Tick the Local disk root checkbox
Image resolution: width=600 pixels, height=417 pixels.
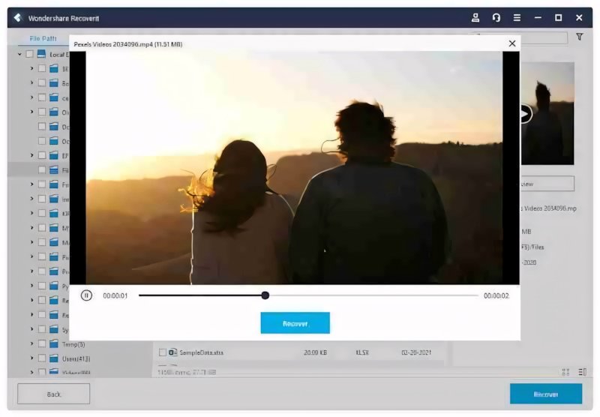pos(29,54)
